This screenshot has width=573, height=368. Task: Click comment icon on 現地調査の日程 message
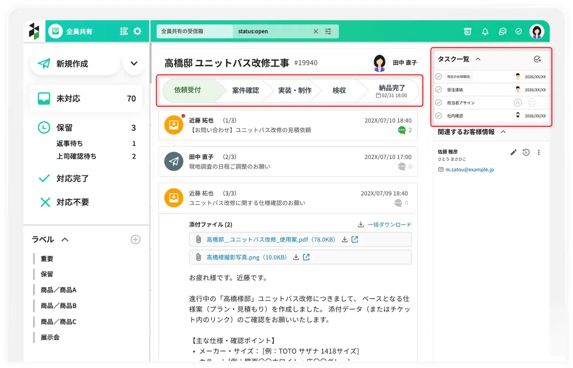(x=402, y=167)
